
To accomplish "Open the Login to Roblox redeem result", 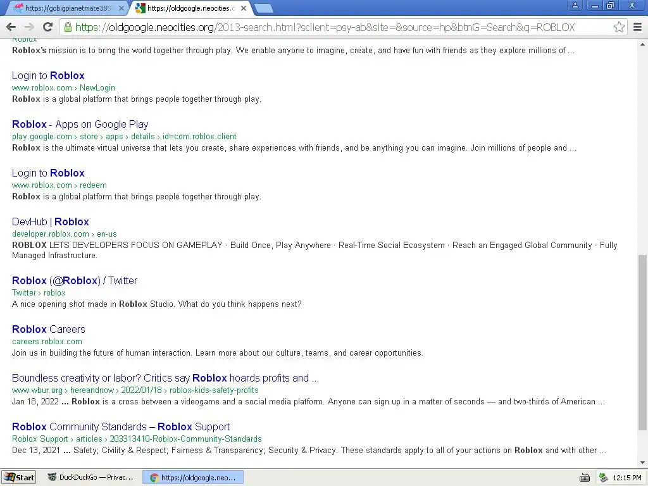I will 48,173.
